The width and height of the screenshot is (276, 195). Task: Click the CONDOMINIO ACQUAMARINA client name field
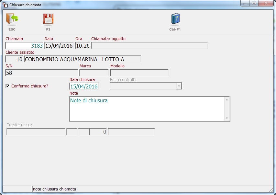click(83, 59)
